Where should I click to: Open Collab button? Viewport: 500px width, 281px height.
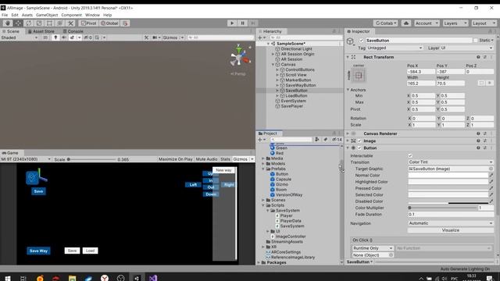[x=385, y=23]
